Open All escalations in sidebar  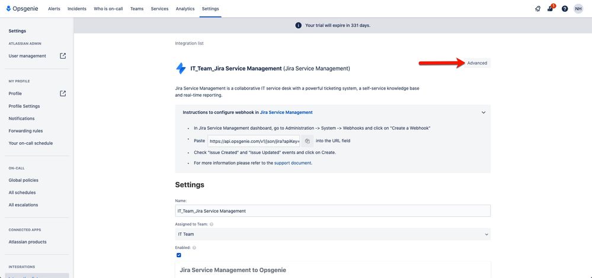23,204
